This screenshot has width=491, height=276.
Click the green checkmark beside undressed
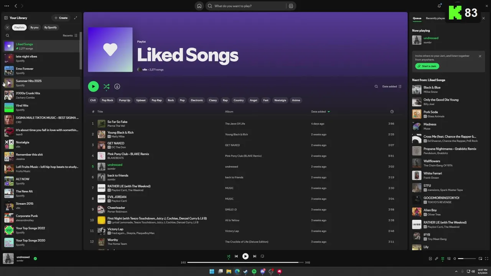coord(35,259)
